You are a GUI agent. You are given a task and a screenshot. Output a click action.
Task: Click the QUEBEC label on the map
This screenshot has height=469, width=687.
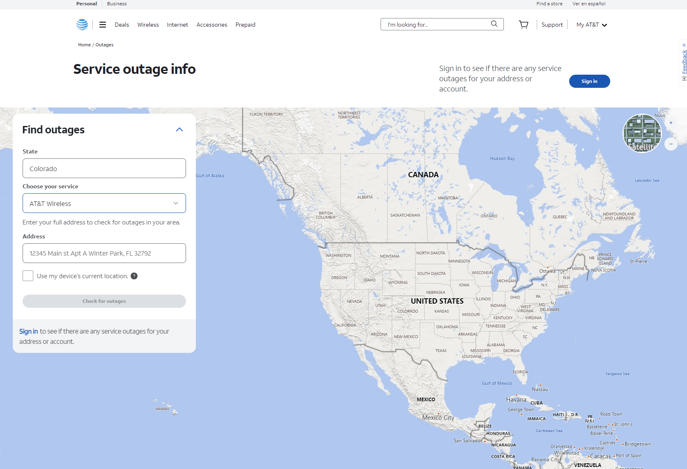coord(560,217)
